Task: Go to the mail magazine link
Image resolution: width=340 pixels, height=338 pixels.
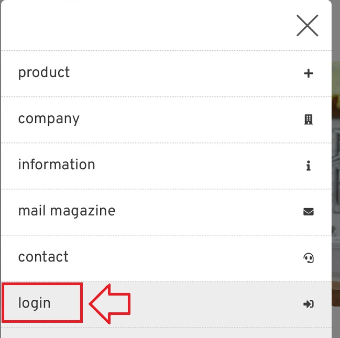Action: coord(67,211)
